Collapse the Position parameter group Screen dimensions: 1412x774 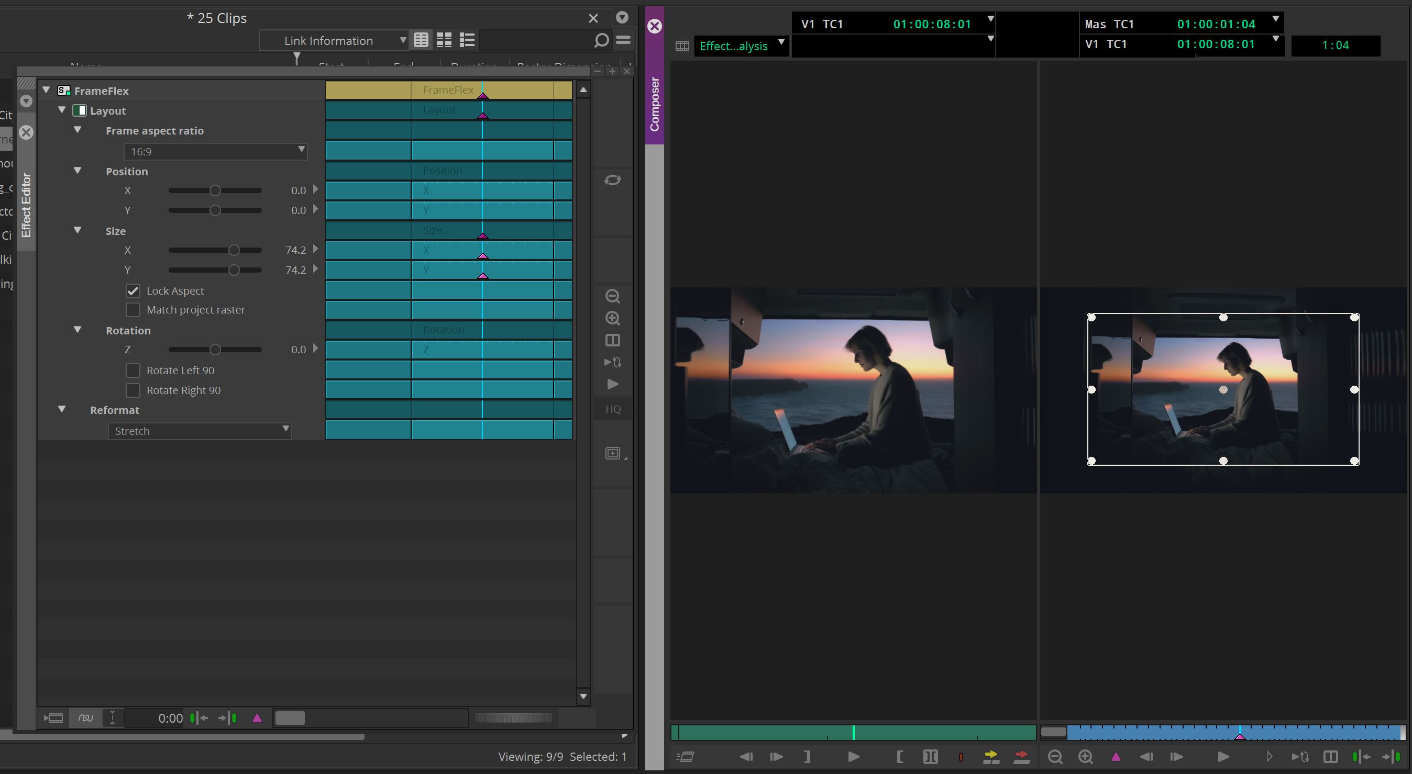click(78, 171)
